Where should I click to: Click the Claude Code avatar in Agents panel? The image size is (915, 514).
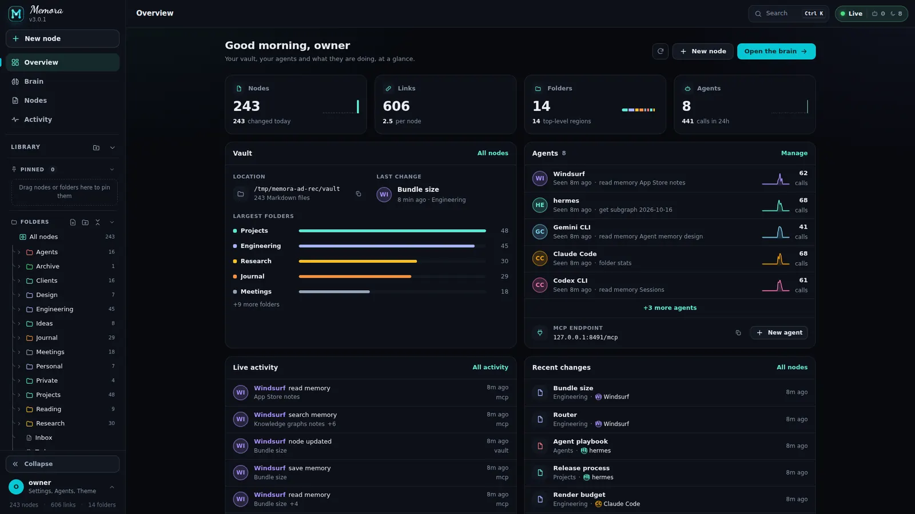click(540, 258)
